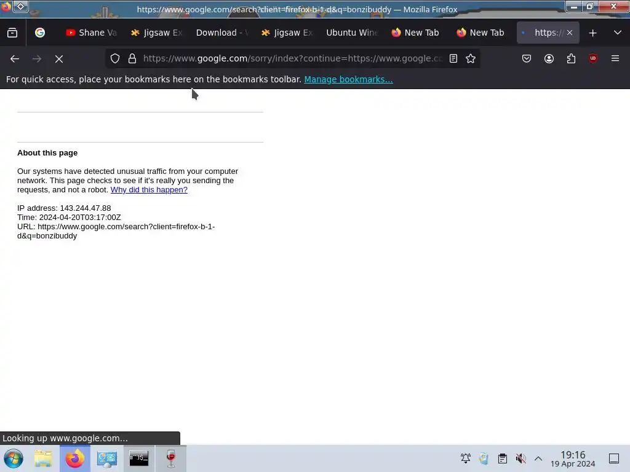Image resolution: width=630 pixels, height=472 pixels.
Task: Switch to the Download tab
Action: pos(222,33)
